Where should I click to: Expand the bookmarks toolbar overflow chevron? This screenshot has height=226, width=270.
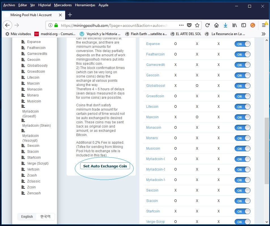point(263,34)
